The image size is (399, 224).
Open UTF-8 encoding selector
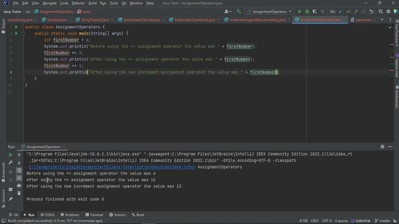tap(327, 221)
